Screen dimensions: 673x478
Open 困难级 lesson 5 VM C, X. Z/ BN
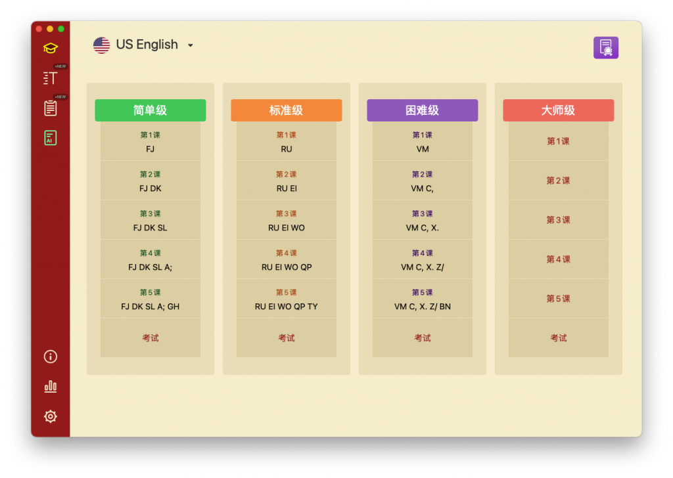click(x=423, y=299)
